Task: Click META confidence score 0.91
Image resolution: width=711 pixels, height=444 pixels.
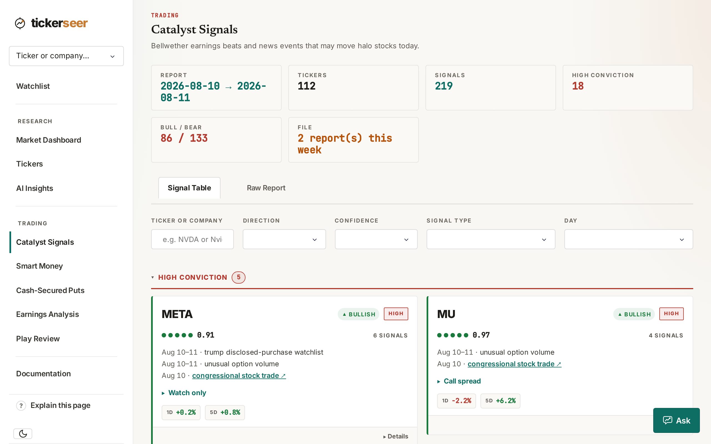Action: click(x=206, y=335)
